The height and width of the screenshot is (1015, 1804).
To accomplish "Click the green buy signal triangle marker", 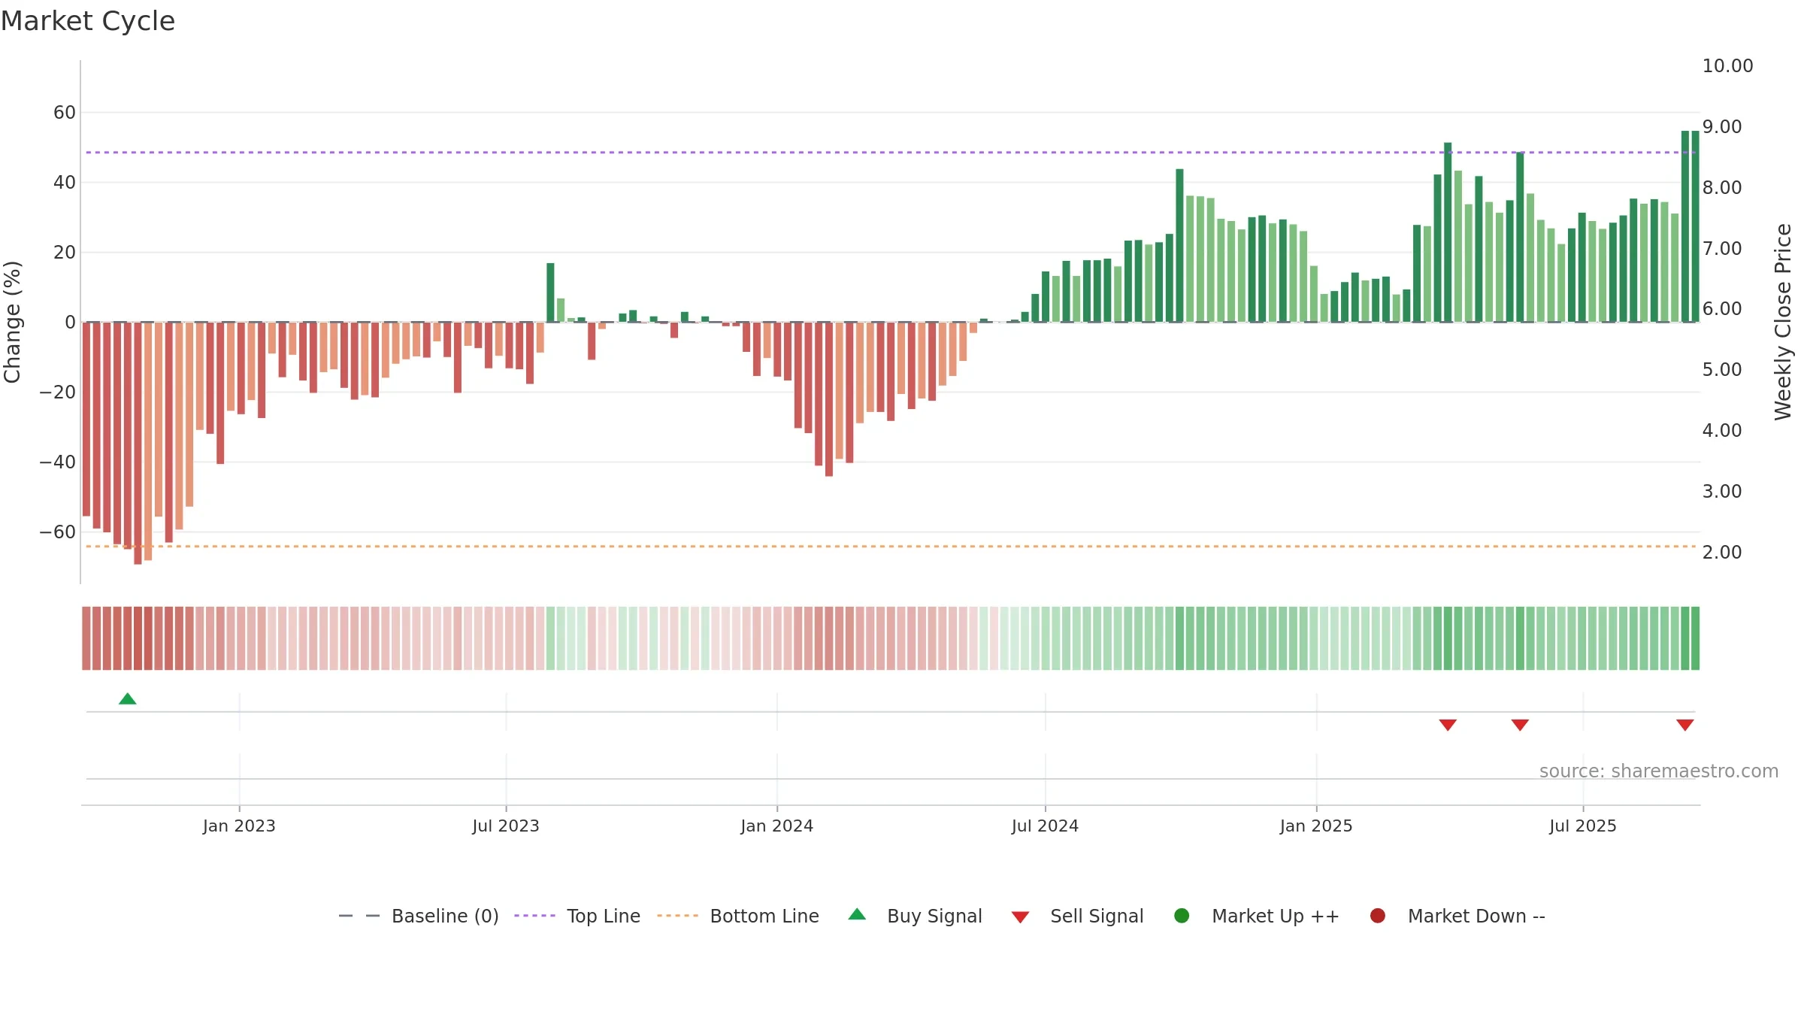I will 128,699.
